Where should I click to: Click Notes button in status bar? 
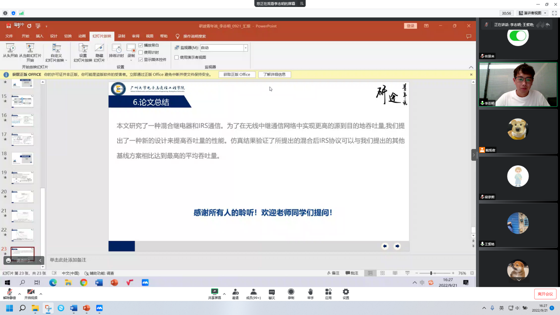333,273
